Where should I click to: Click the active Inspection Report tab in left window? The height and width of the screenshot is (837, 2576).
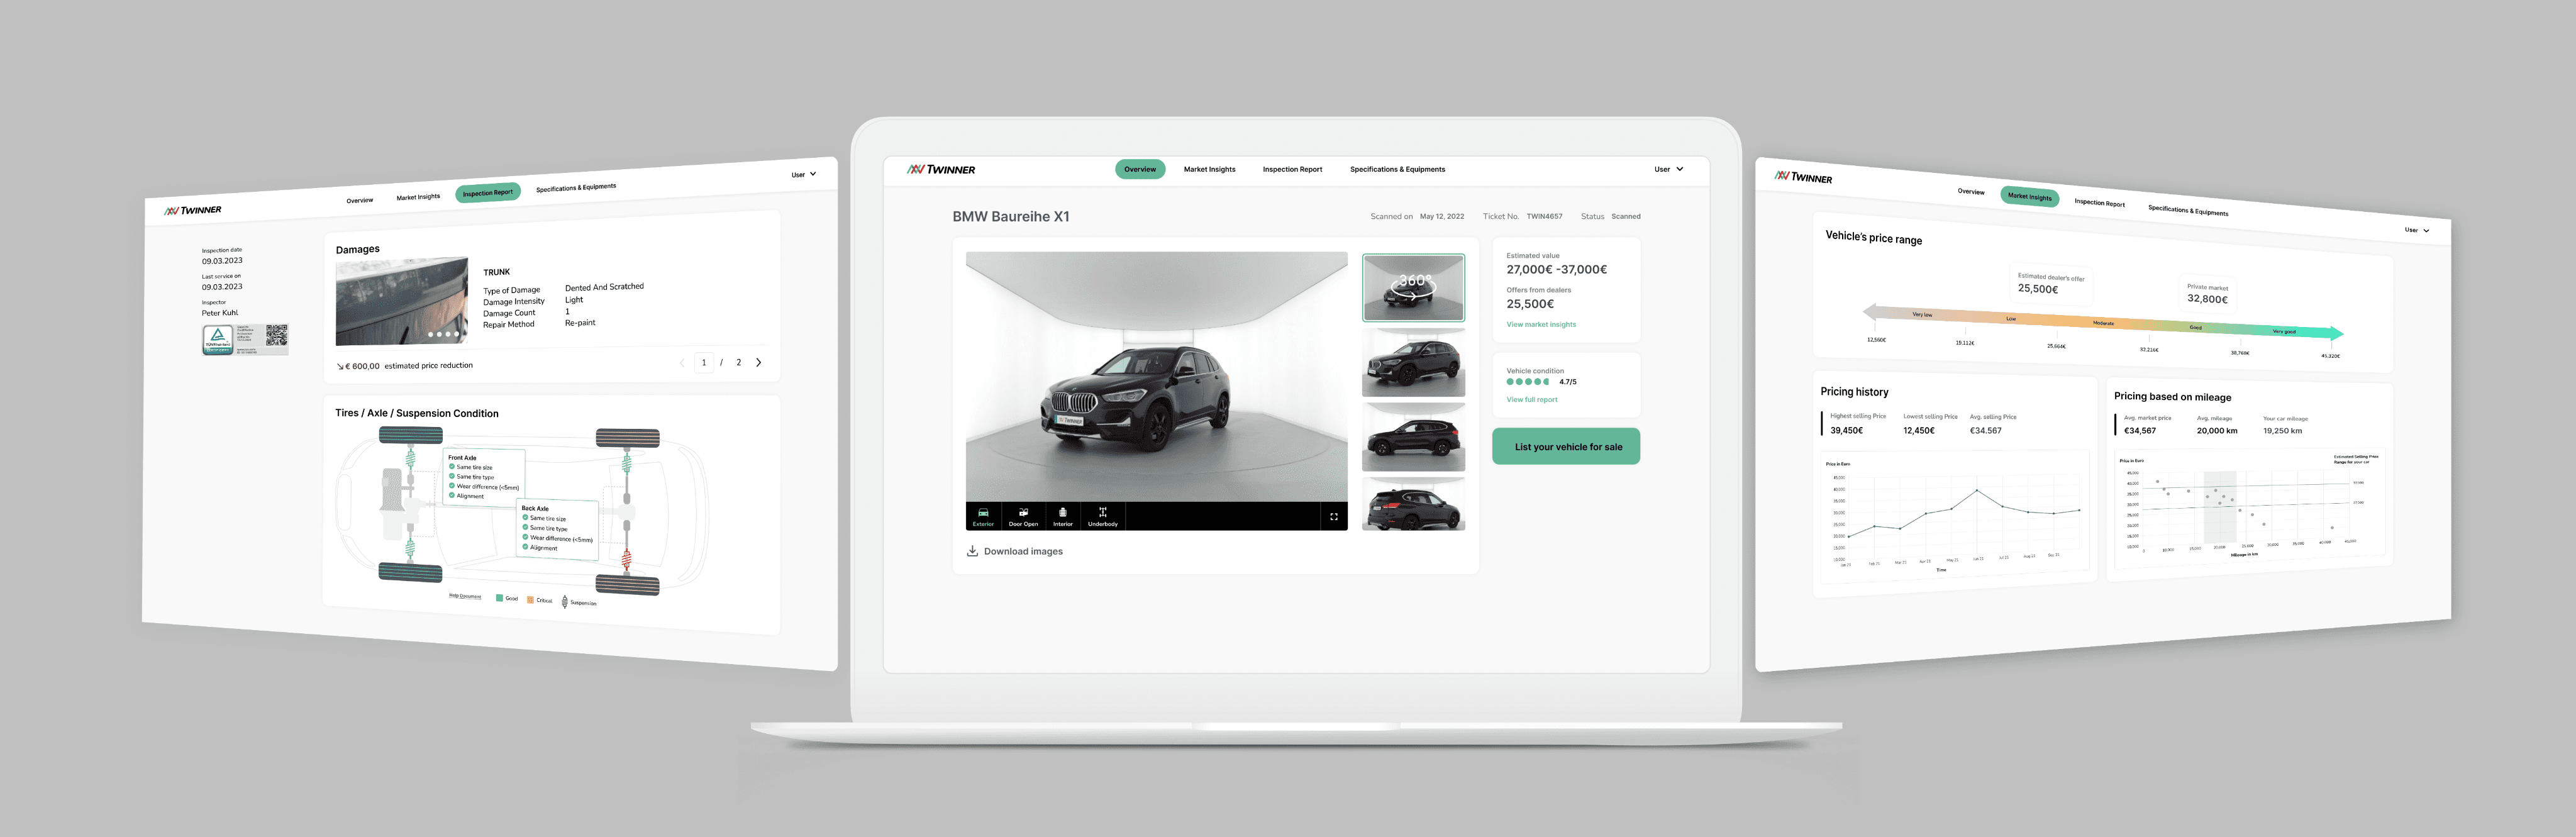pos(488,193)
